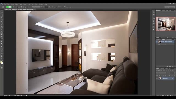
Task: Click the Navigator preview thumbnail
Action: 166,24
